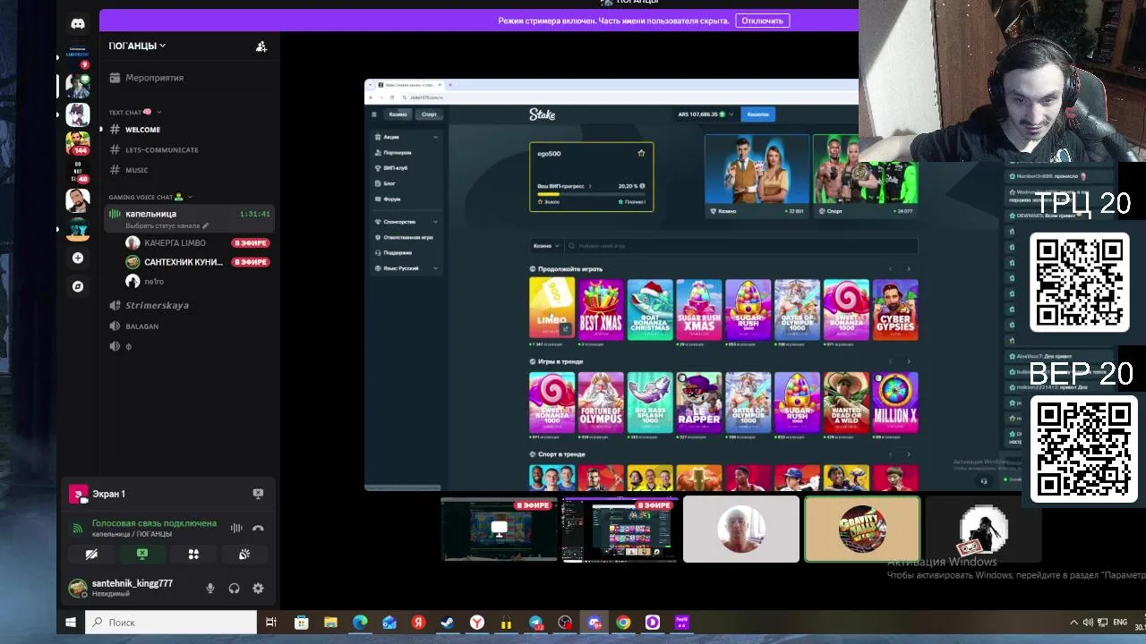Image resolution: width=1146 pixels, height=644 pixels.
Task: Open Microsoft Edge from taskbar
Action: pos(360,623)
